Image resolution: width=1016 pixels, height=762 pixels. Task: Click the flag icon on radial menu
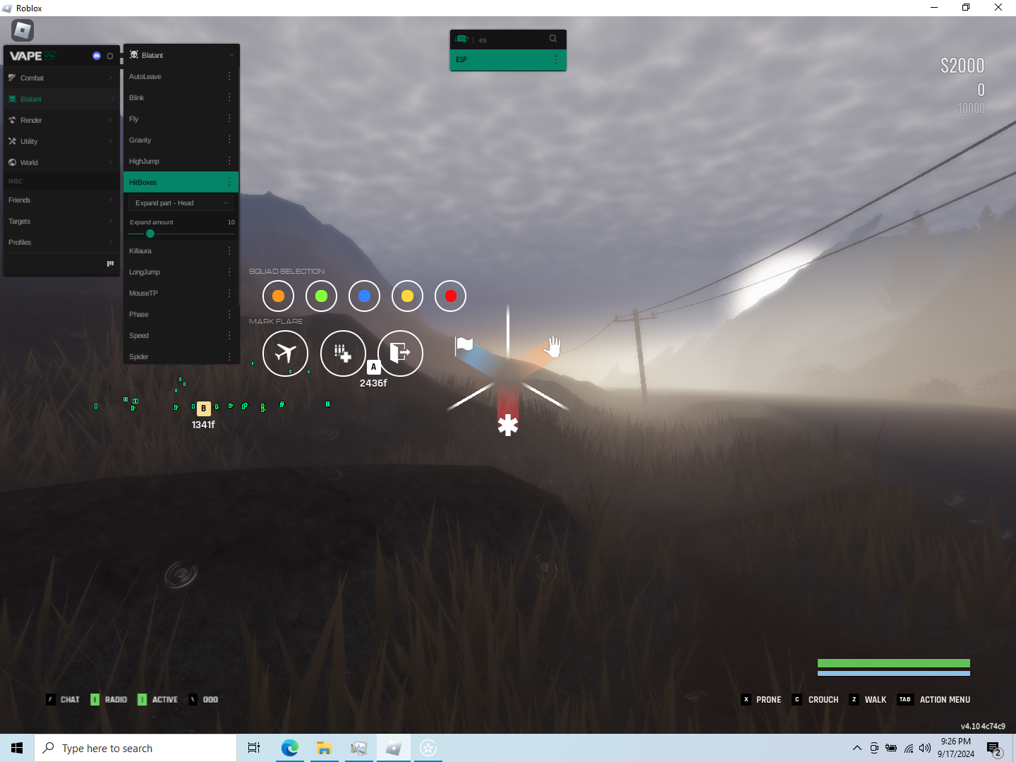(x=464, y=344)
